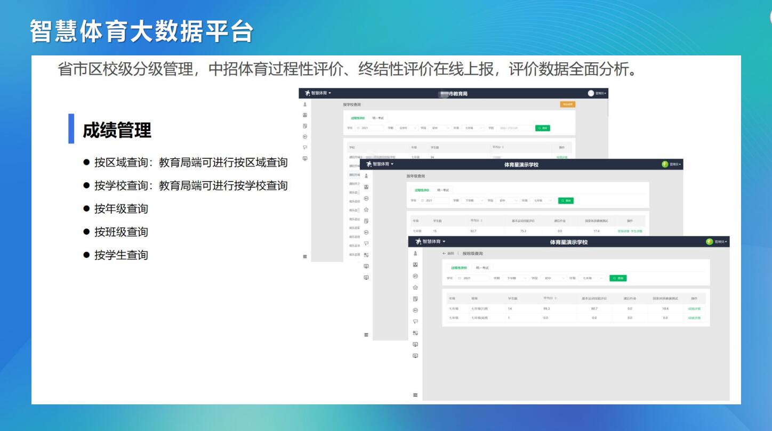The height and width of the screenshot is (431, 772).
Task: Select 过程性评价 tab in 按年级查询 window
Action: [422, 190]
